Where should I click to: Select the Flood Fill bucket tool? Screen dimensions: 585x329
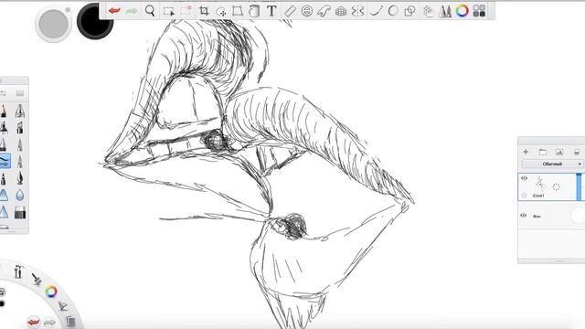[254, 11]
